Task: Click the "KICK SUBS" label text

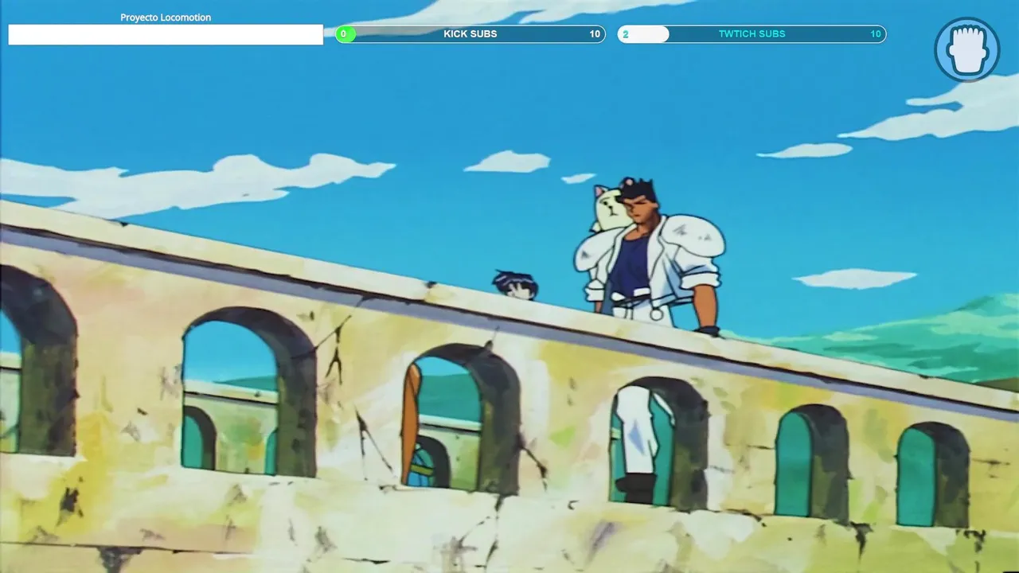Action: tap(470, 34)
